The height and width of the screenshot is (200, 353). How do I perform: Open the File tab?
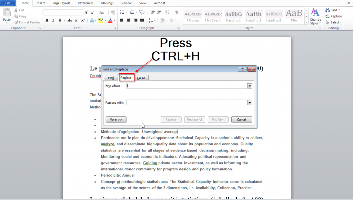pos(8,3)
